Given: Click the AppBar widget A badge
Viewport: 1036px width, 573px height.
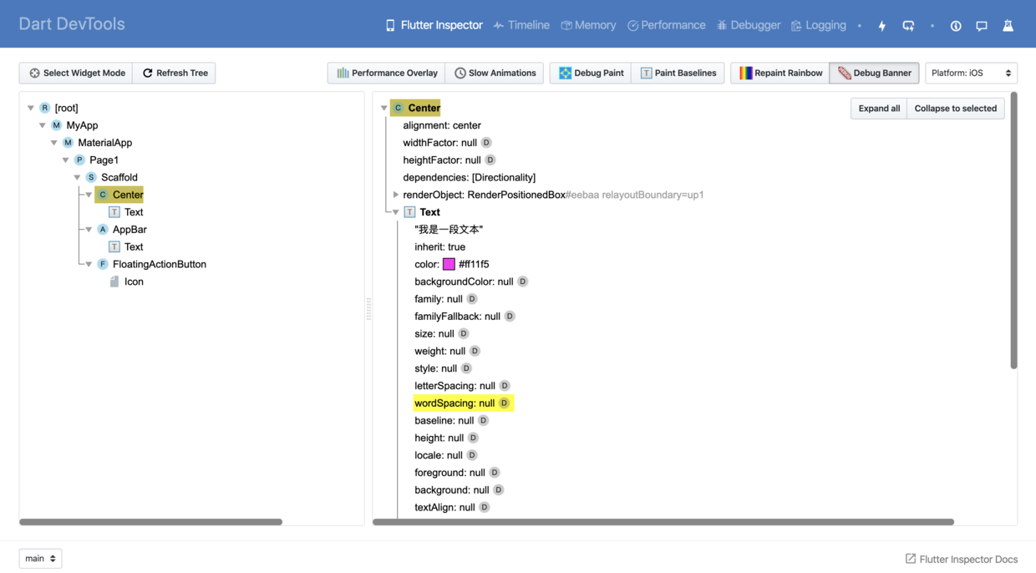Looking at the screenshot, I should (x=103, y=229).
